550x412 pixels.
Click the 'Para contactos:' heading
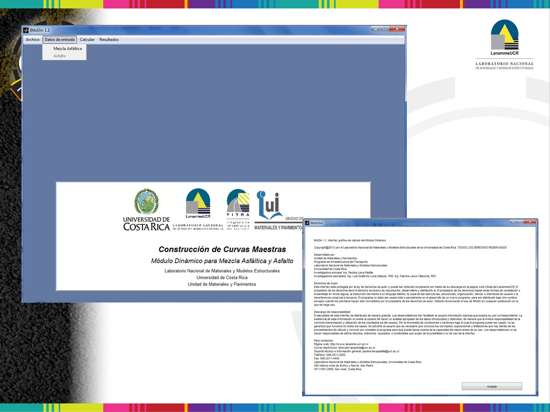tap(324, 340)
